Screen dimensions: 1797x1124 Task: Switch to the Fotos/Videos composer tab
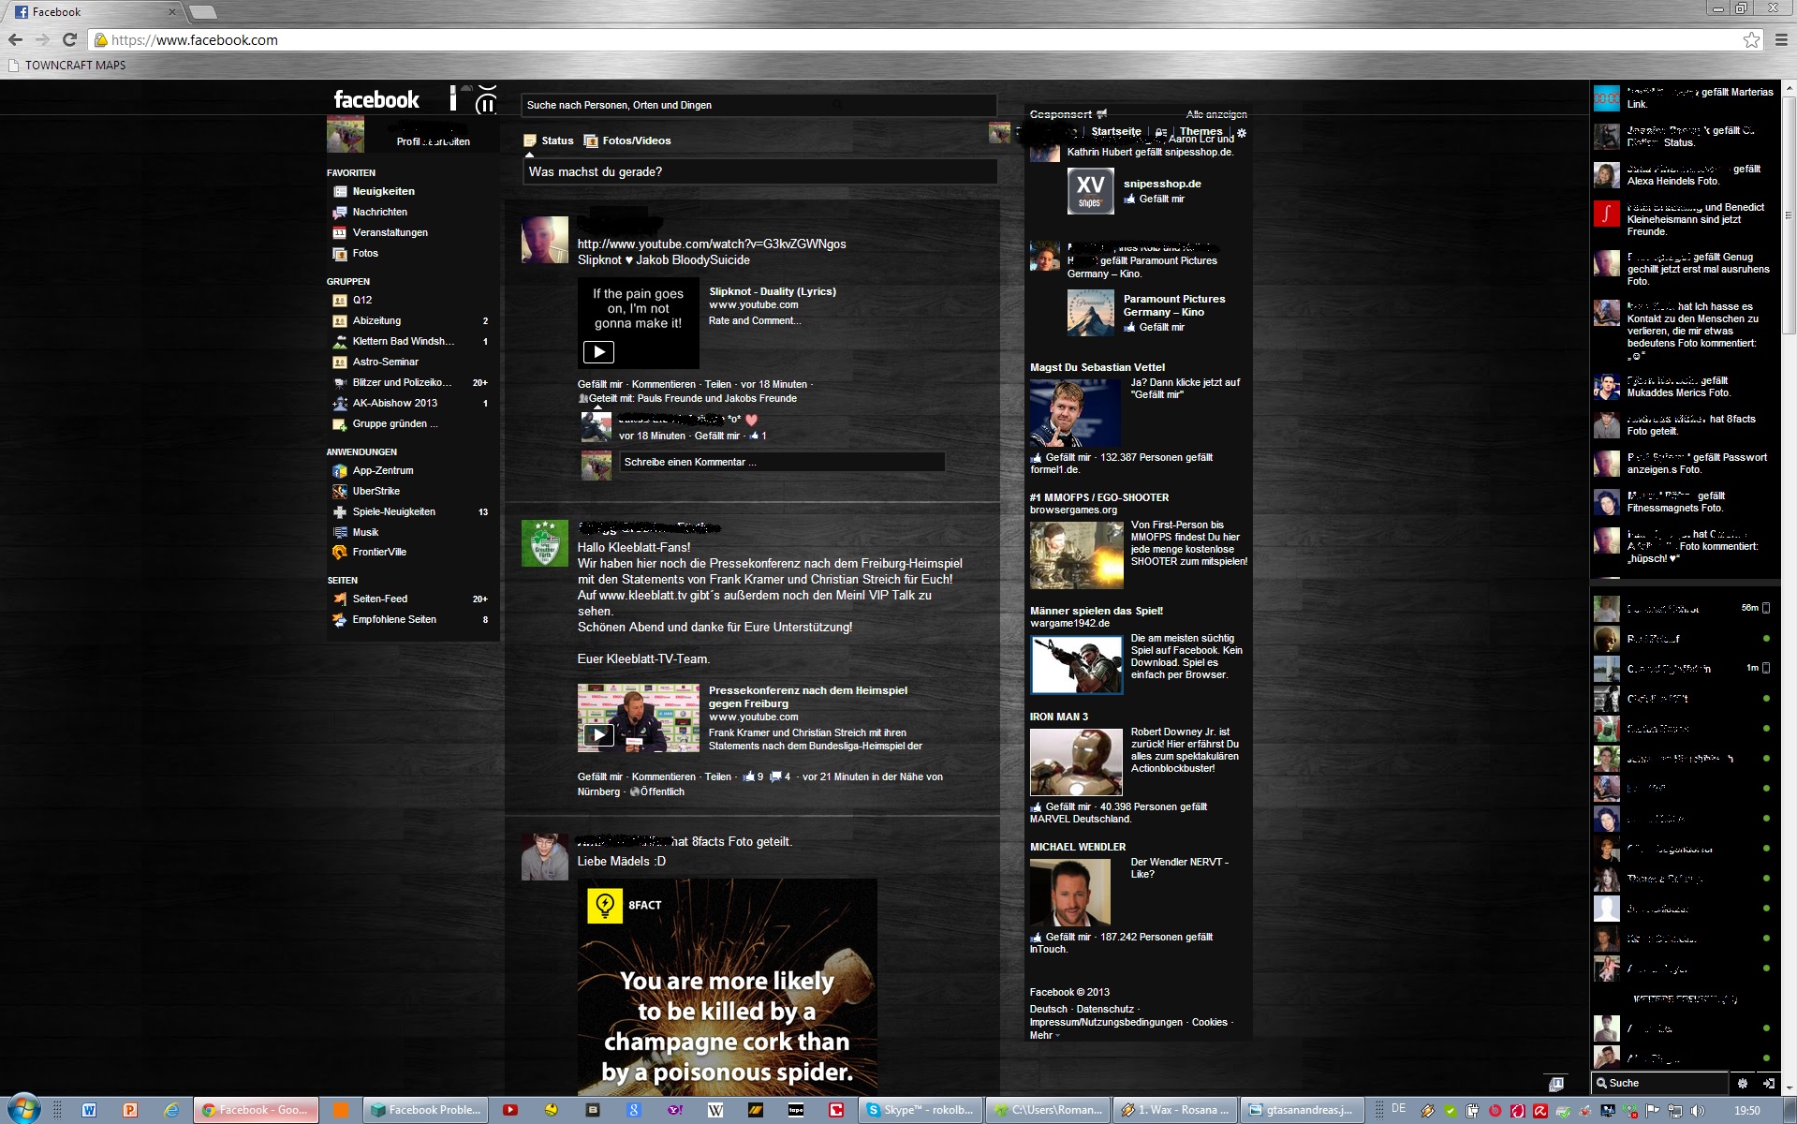click(636, 140)
